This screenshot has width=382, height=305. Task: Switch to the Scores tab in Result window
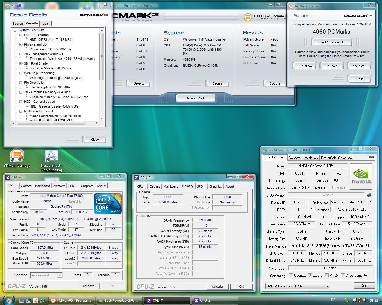(x=18, y=24)
